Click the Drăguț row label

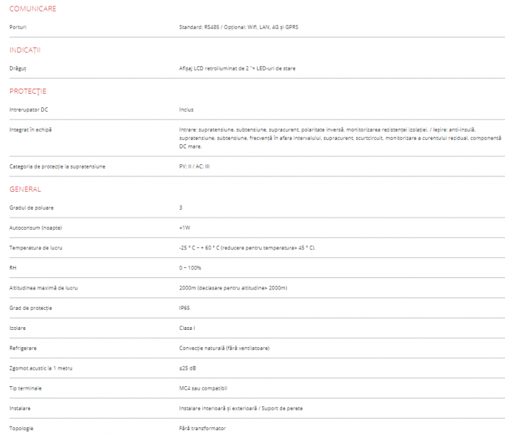click(x=19, y=68)
